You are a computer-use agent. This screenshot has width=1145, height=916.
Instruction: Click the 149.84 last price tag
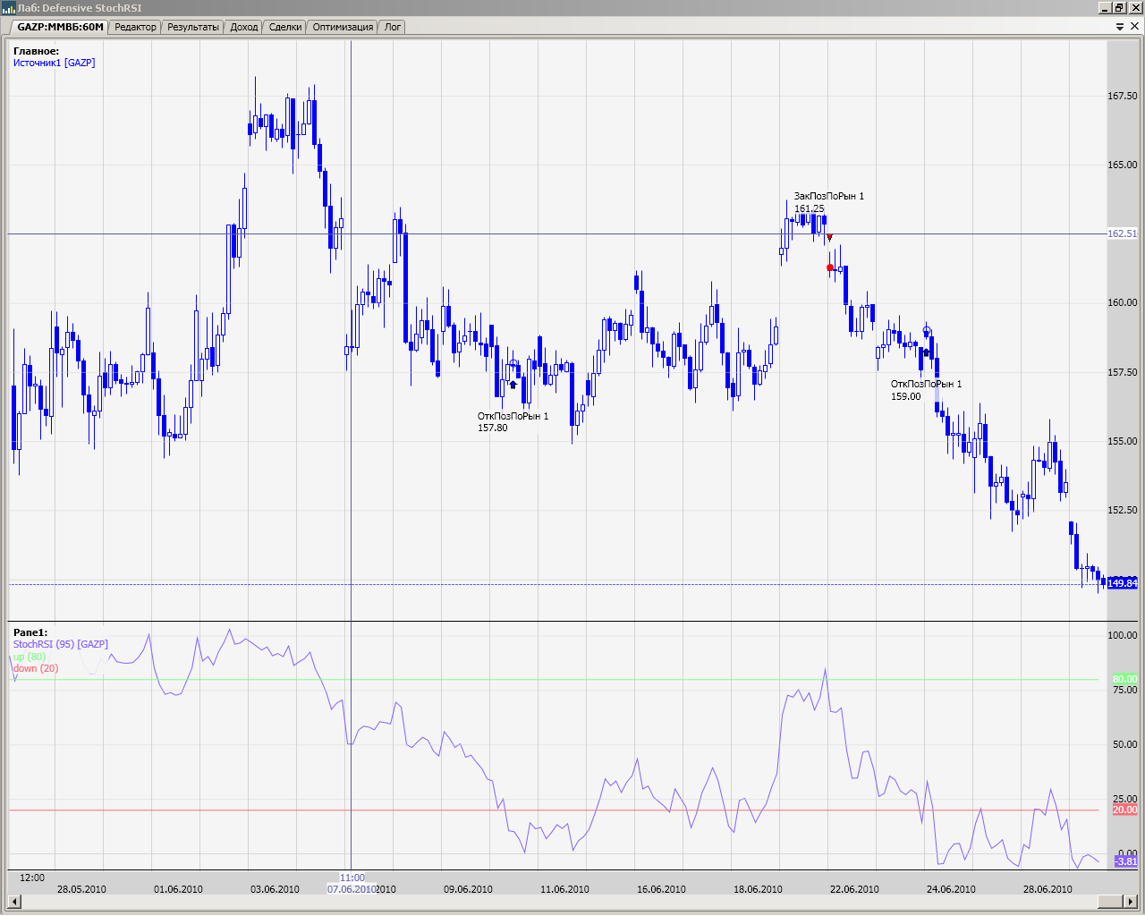tap(1122, 583)
